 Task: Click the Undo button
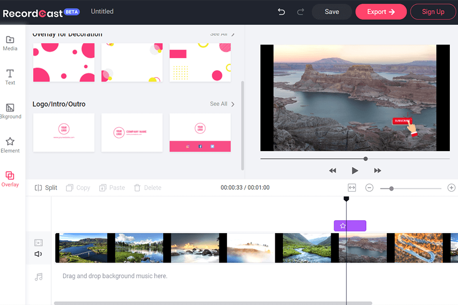point(281,11)
